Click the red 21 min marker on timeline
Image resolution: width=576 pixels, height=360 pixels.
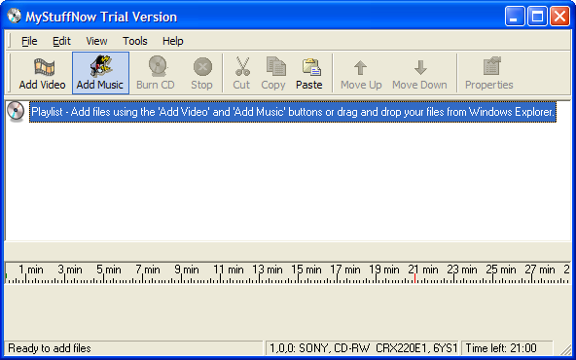point(414,278)
